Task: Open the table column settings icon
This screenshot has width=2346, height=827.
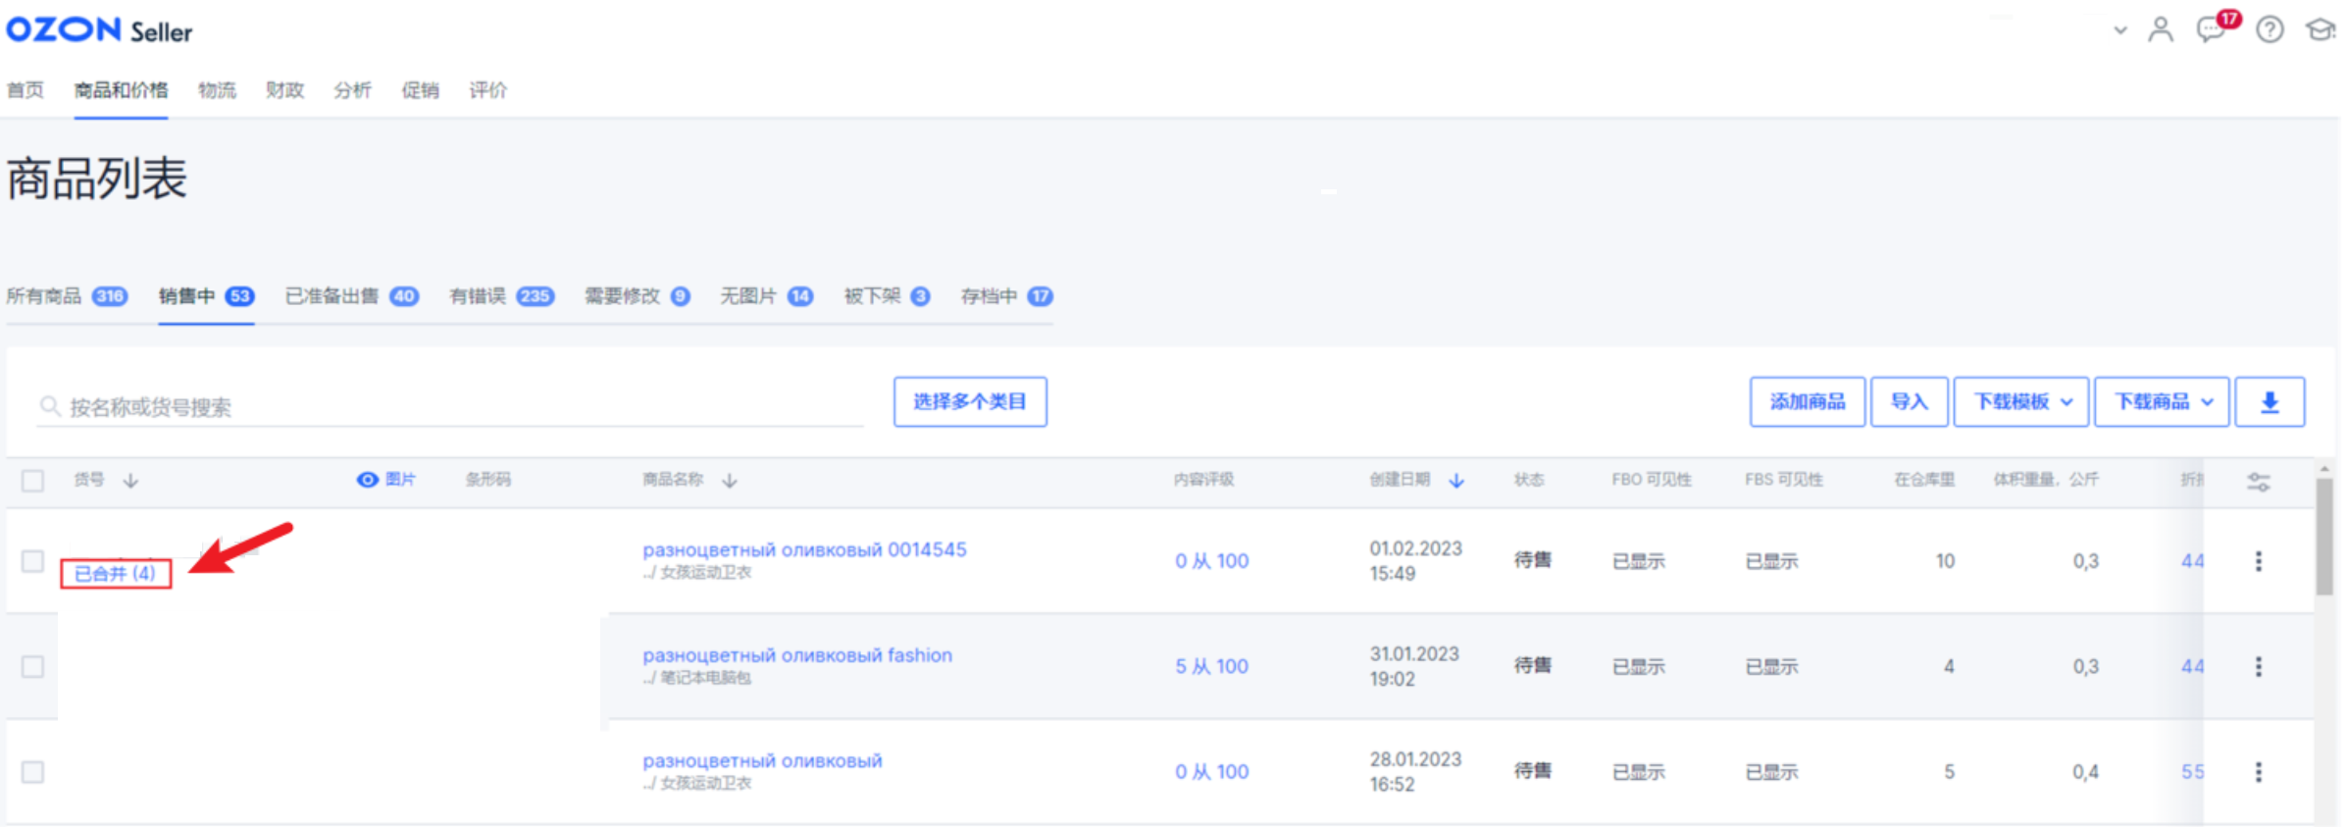Action: pos(2259,482)
